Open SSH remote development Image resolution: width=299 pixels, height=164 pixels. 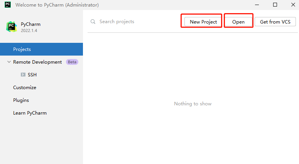pos(32,75)
